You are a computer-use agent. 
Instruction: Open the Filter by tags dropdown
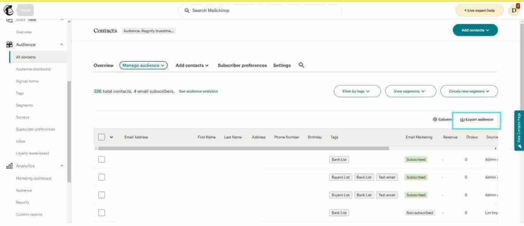pyautogui.click(x=357, y=91)
